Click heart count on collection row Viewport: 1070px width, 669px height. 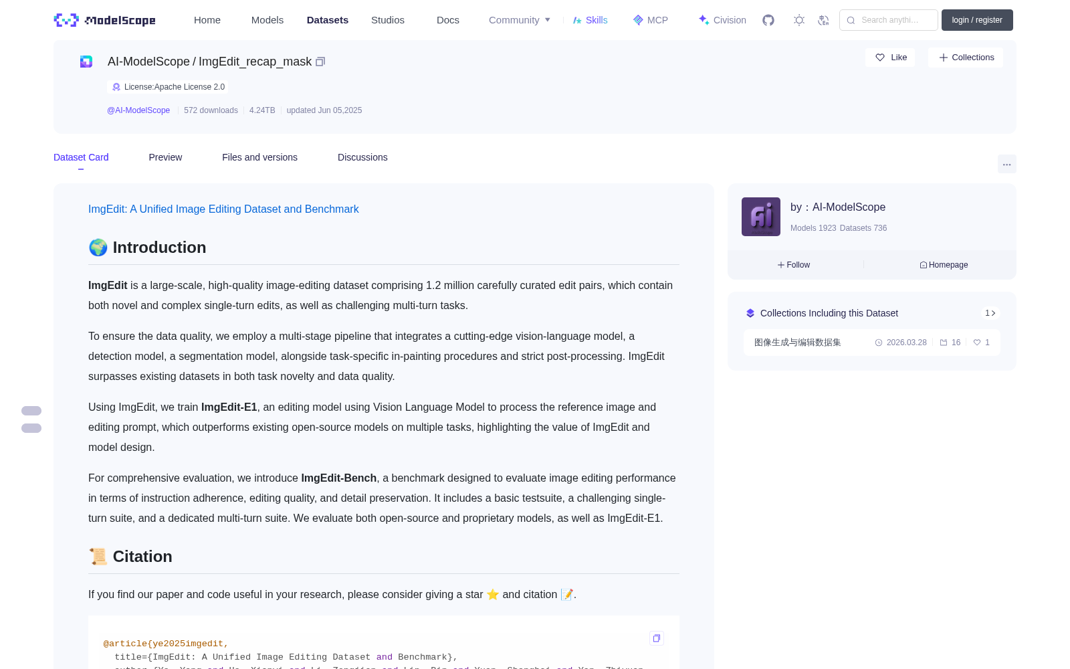(982, 343)
